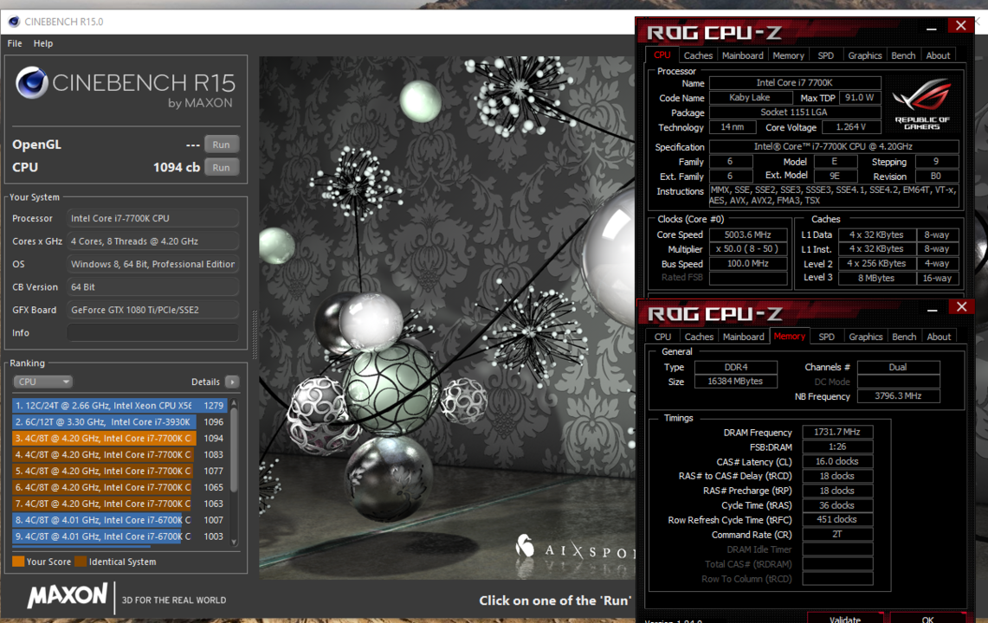Select CPU tab in upper CPU-Z window
Viewport: 988px width, 623px height.
coord(662,55)
